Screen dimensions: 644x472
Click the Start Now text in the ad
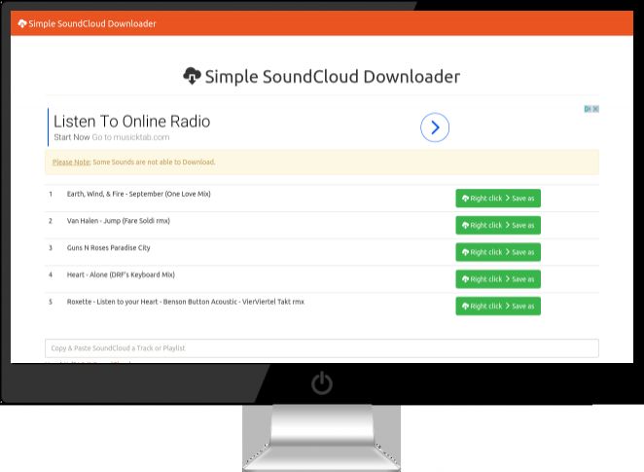point(72,137)
